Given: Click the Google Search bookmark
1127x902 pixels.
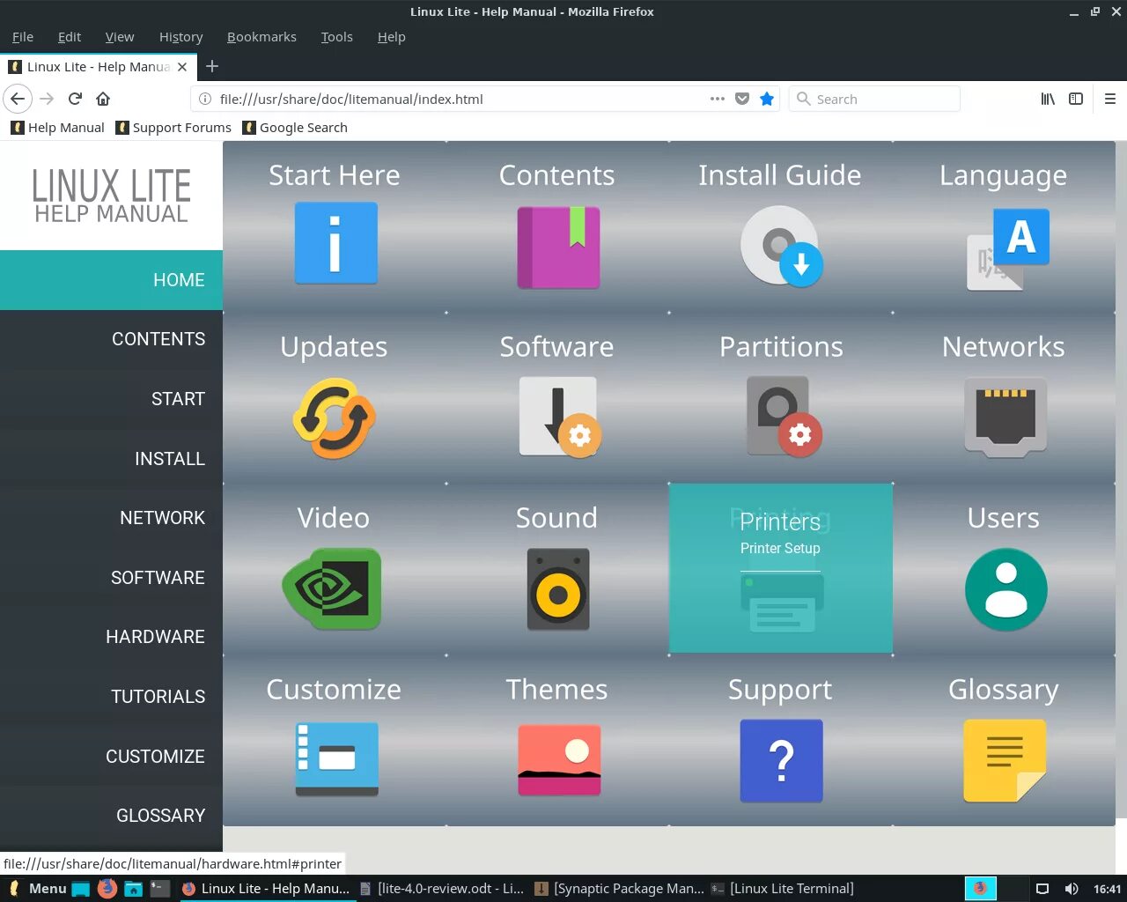Looking at the screenshot, I should pos(295,128).
